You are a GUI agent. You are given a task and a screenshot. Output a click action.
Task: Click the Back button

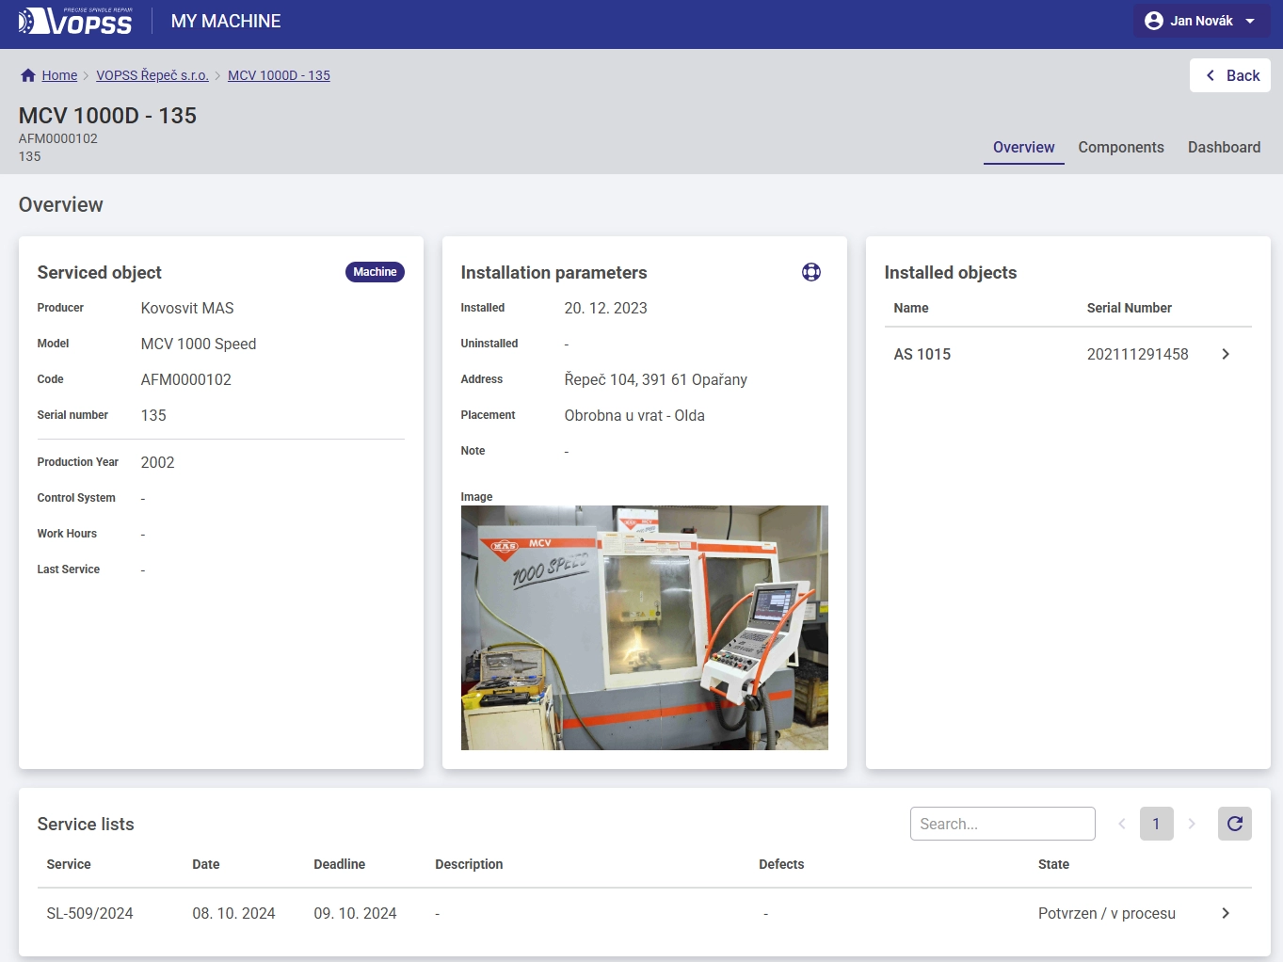(1230, 75)
